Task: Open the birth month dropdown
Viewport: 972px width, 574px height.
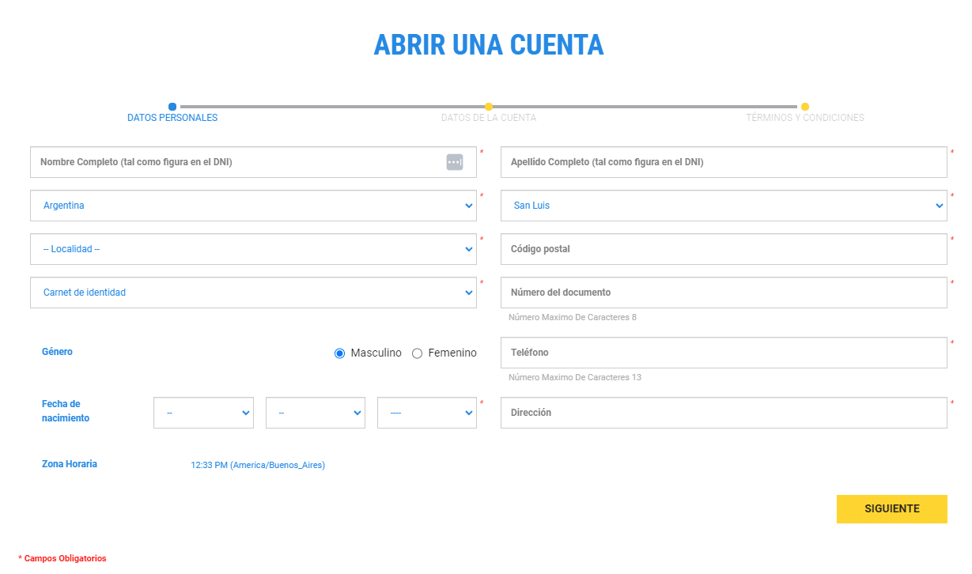Action: point(315,412)
